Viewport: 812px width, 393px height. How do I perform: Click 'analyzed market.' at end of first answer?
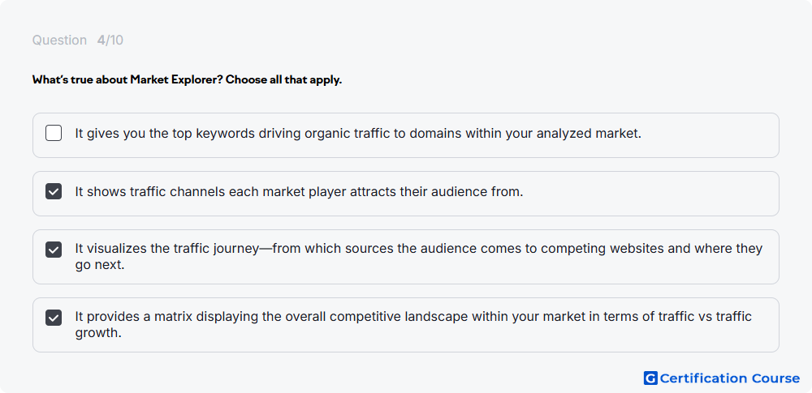point(589,134)
